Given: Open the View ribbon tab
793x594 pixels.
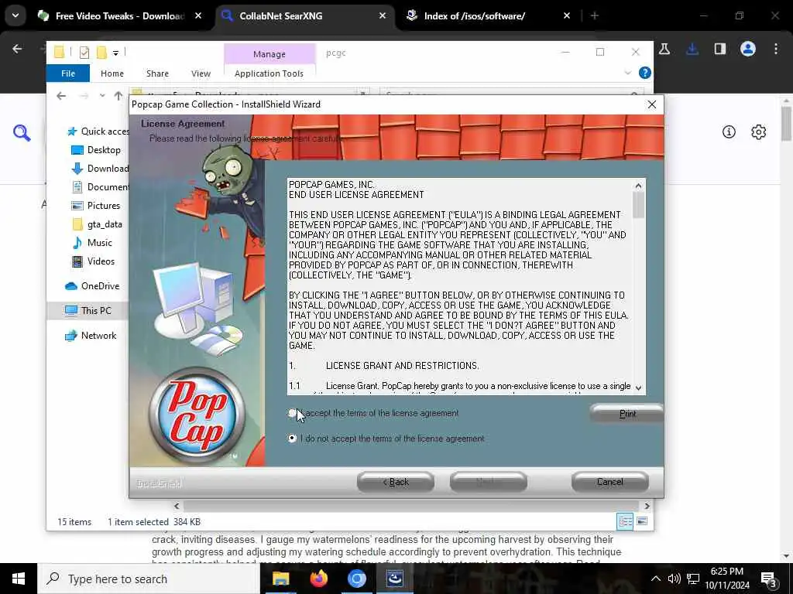Looking at the screenshot, I should click(201, 73).
